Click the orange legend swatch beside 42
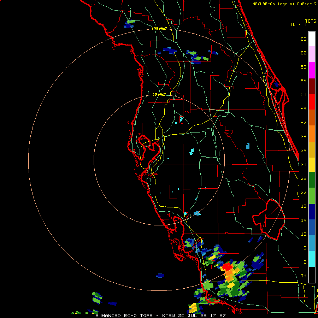This screenshot has height=318, width=318. click(x=312, y=134)
